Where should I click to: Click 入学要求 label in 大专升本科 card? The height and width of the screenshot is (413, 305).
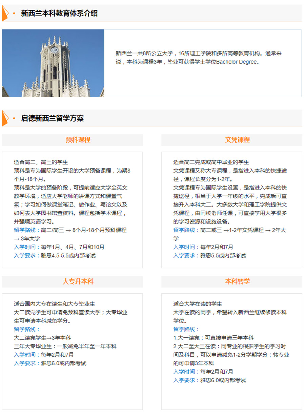(x=26, y=363)
